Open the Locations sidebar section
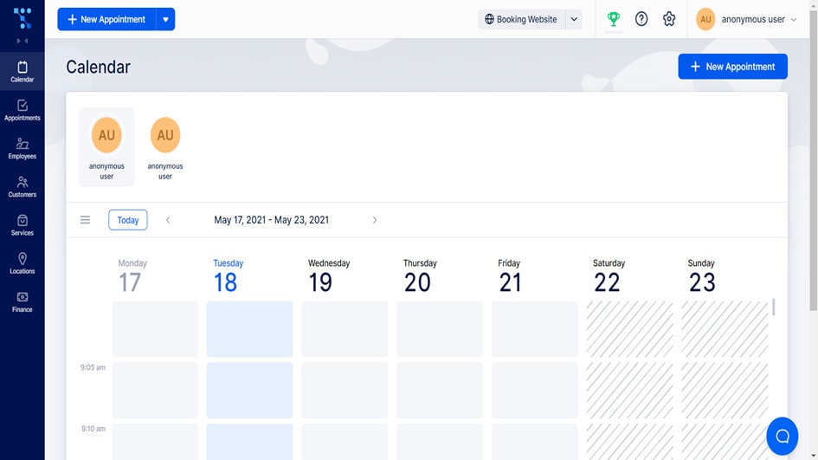 22,263
